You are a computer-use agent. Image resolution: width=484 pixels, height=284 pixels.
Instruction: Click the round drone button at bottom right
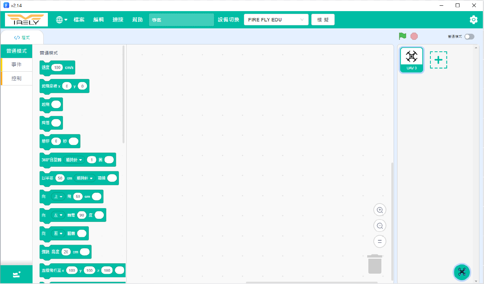(461, 272)
